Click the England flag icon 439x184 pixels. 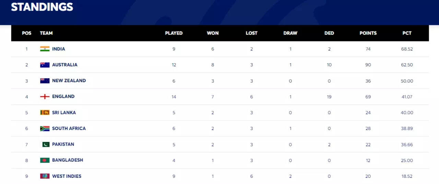[45, 96]
